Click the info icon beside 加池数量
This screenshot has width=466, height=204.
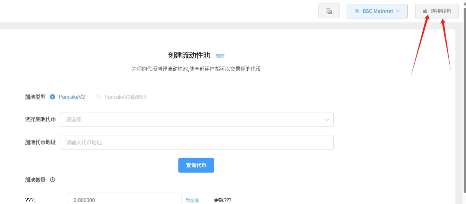(x=53, y=180)
